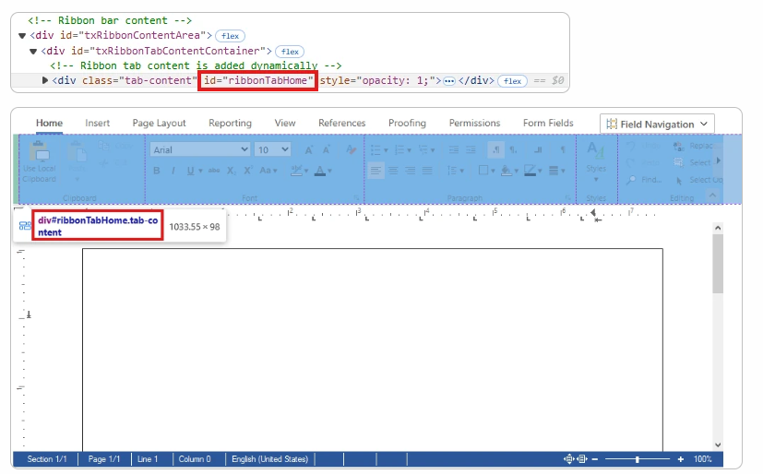Click the Cut scissors icon

point(103,163)
